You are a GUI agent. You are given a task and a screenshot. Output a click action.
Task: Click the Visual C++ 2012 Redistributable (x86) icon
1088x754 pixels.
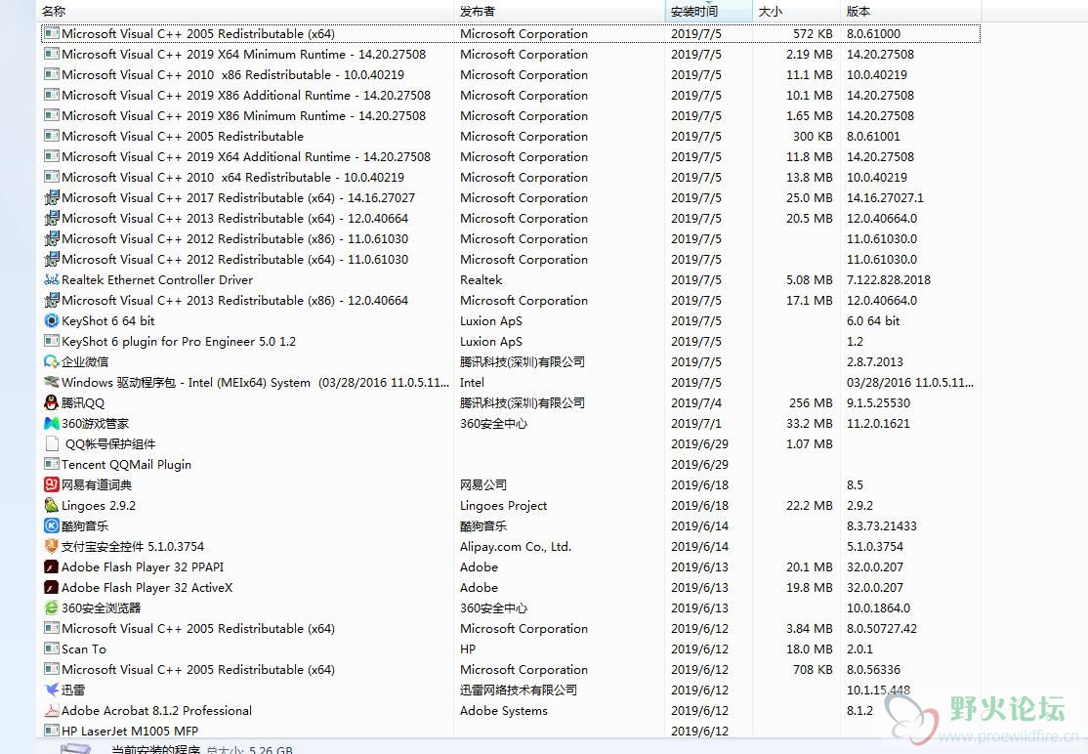pos(52,238)
